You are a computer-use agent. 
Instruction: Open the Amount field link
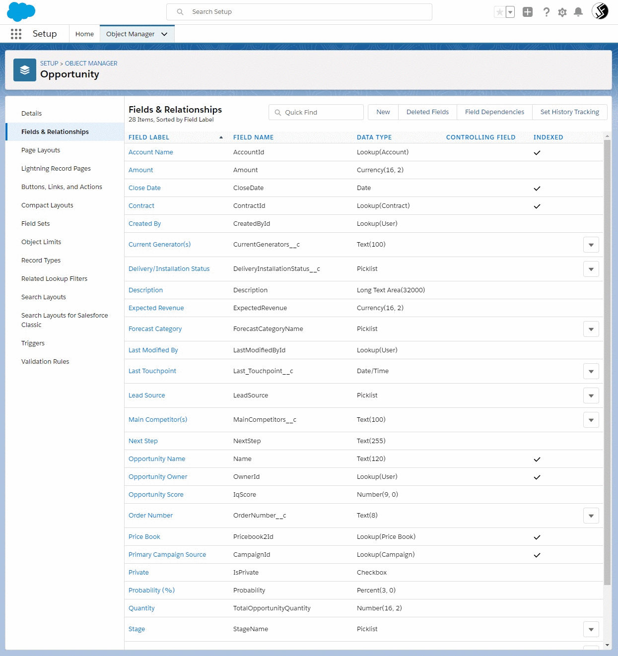tap(141, 170)
